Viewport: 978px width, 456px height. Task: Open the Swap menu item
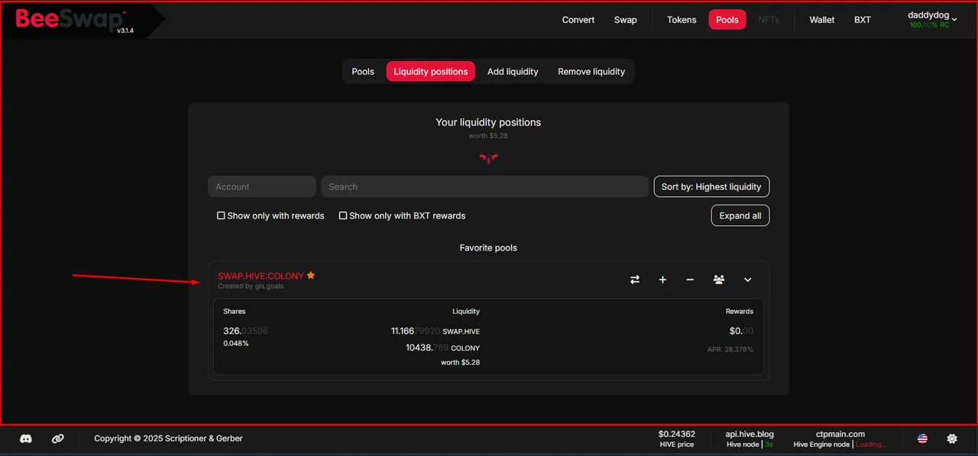[x=625, y=20]
